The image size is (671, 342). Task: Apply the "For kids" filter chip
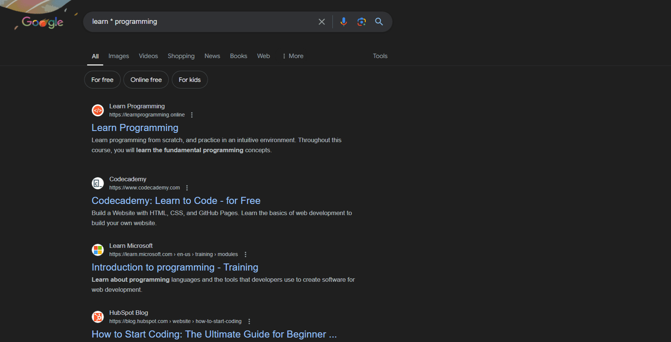[190, 80]
